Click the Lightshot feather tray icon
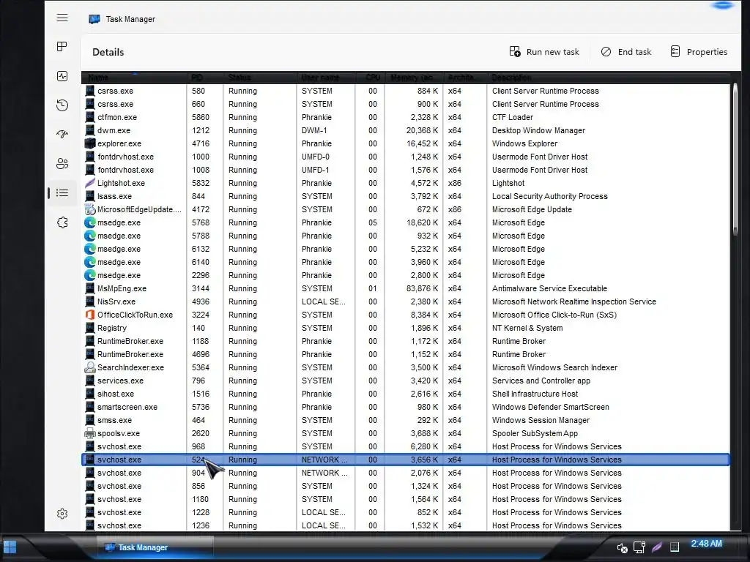The width and height of the screenshot is (750, 562). pyautogui.click(x=657, y=547)
